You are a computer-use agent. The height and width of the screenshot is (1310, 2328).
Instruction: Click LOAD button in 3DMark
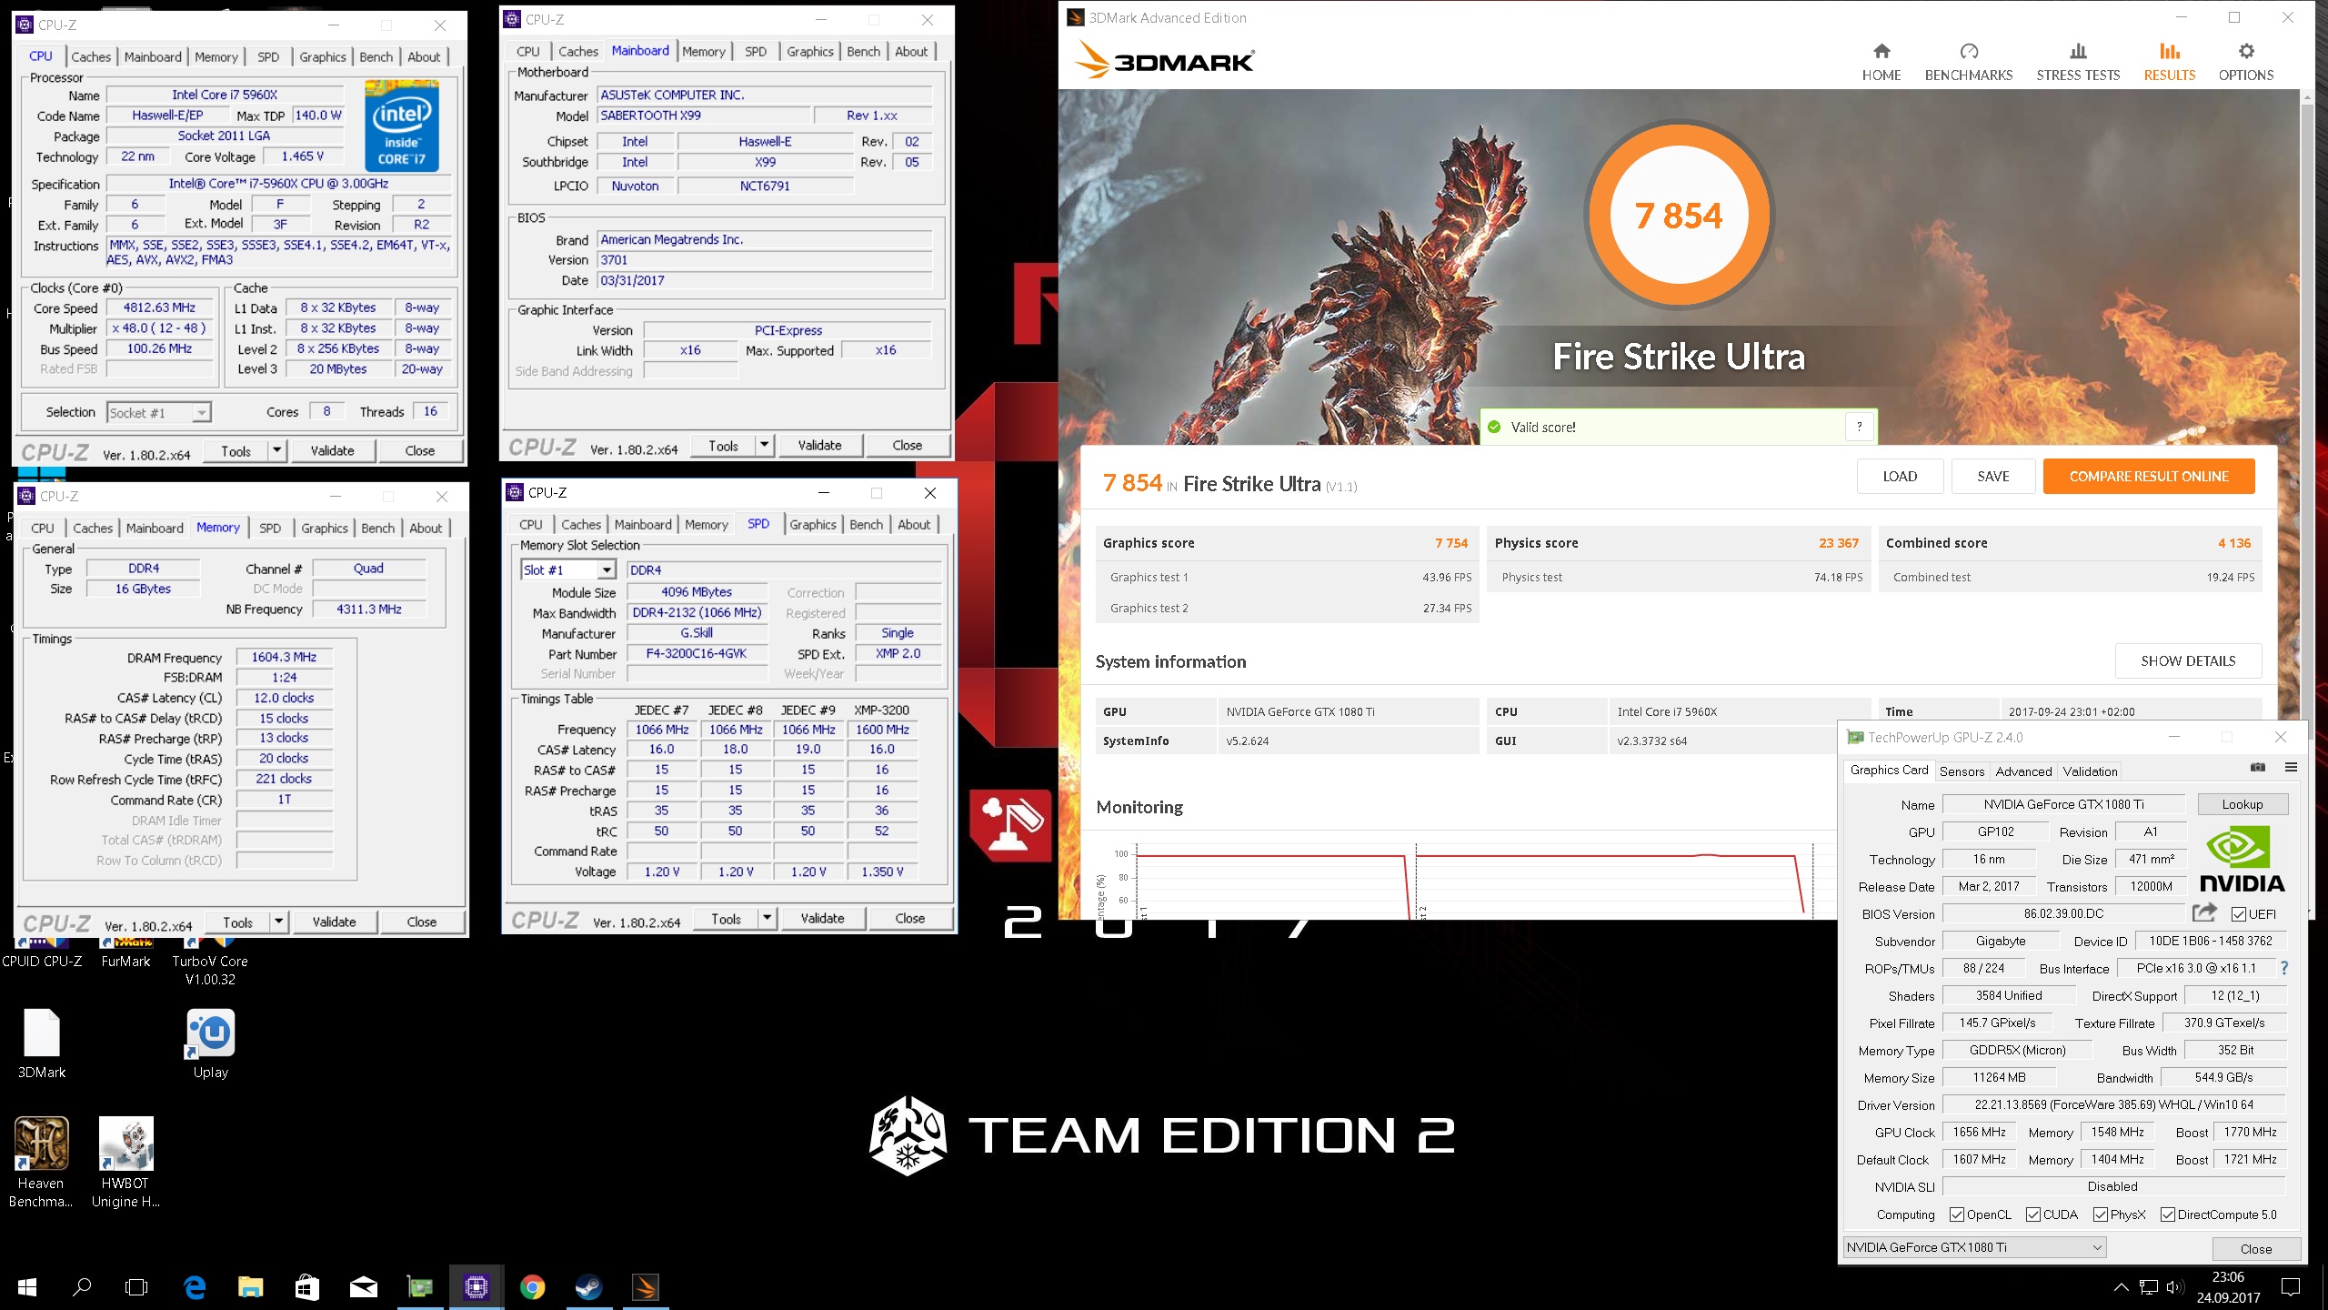tap(1900, 477)
